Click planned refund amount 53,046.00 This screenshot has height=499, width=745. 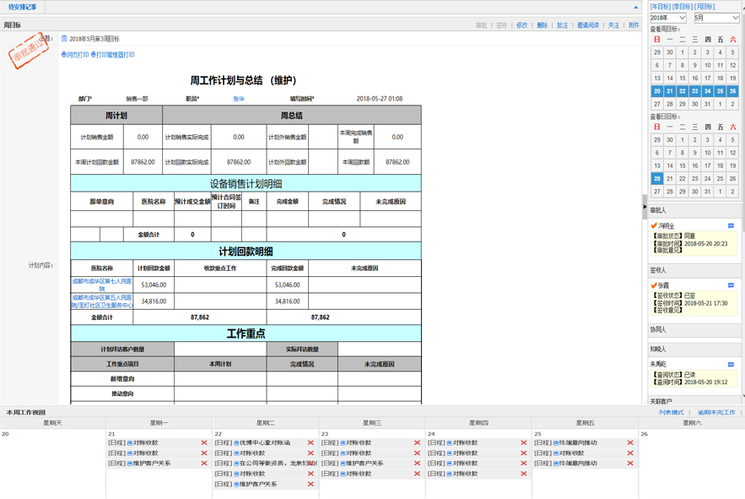pos(154,285)
